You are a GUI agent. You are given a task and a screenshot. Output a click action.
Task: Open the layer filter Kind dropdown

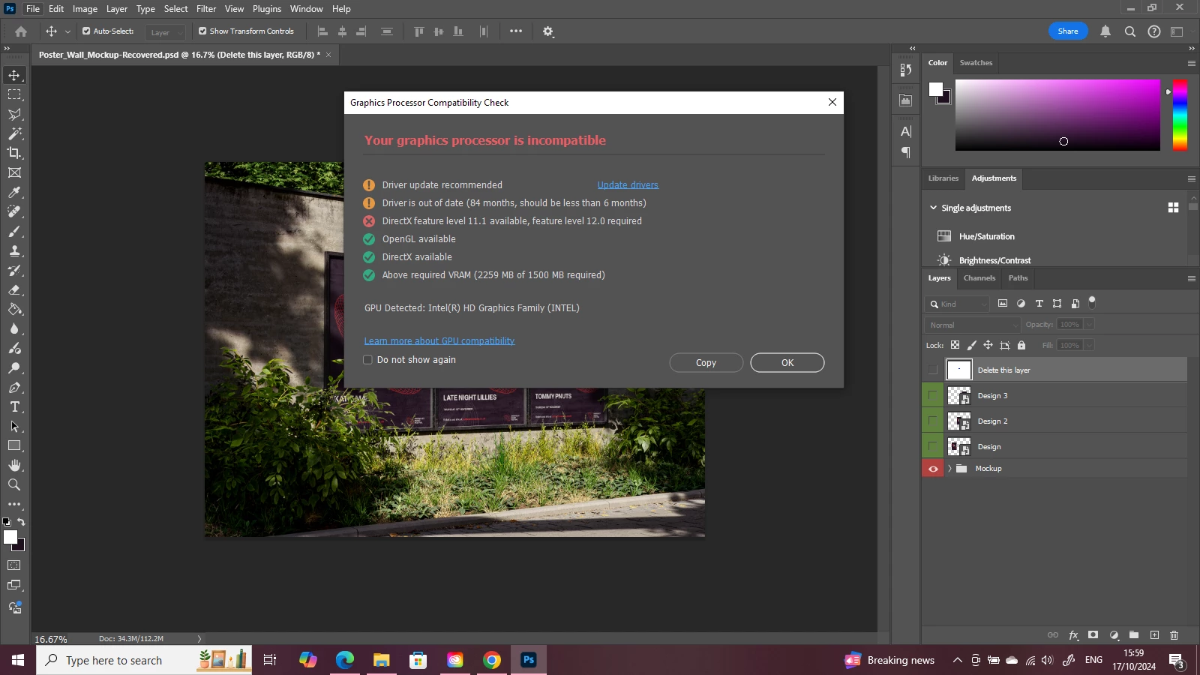958,304
